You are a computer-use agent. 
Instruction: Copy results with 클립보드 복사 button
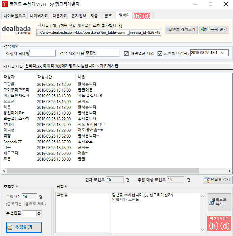pos(219,202)
